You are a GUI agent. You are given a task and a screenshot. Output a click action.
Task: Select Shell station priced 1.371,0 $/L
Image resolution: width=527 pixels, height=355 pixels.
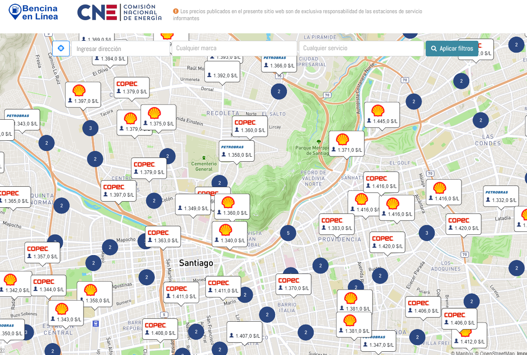[x=347, y=144]
